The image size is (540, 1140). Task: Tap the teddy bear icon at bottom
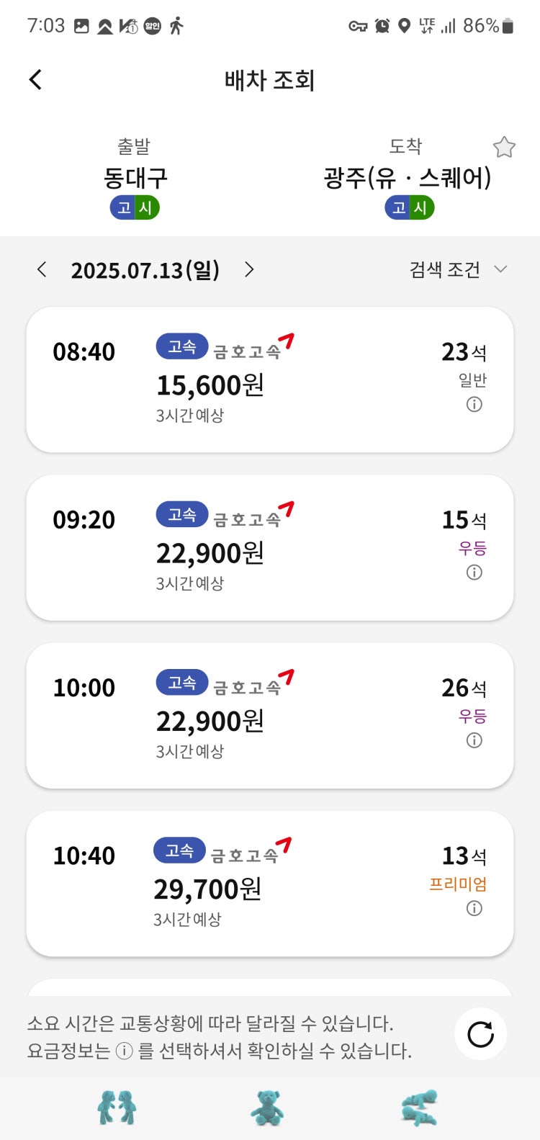pos(267,1108)
